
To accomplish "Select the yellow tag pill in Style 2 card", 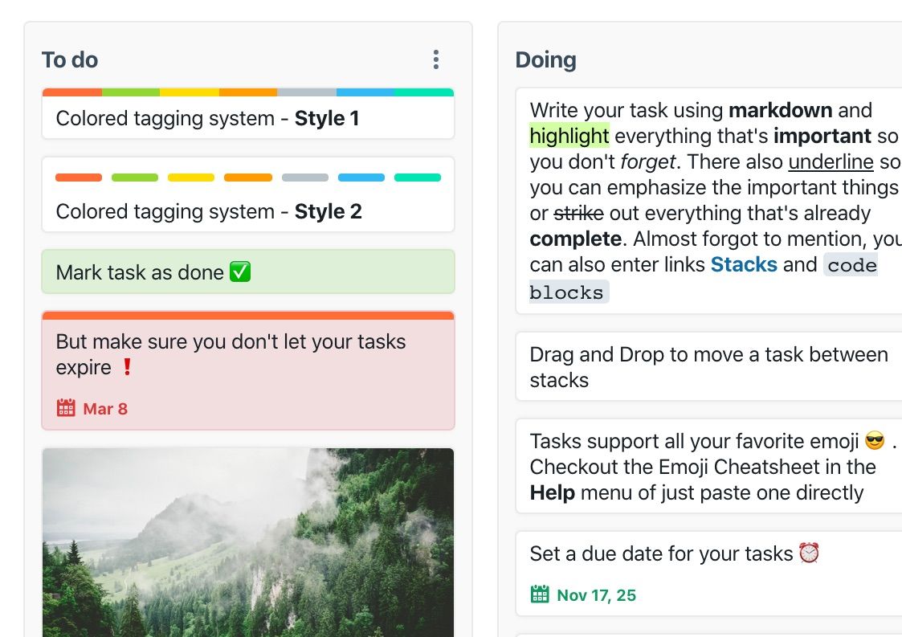I will [191, 178].
